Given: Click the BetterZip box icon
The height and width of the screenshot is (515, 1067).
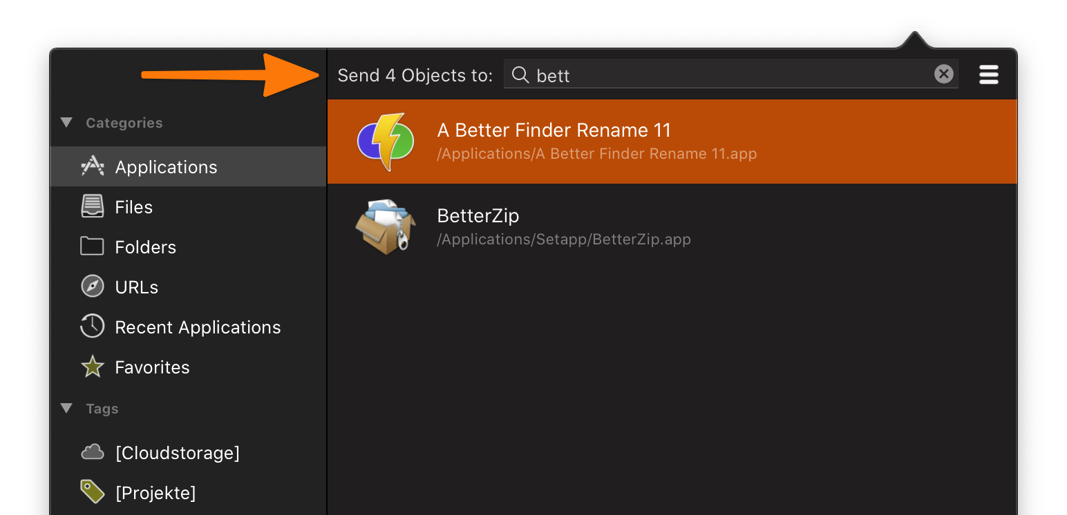Looking at the screenshot, I should (x=385, y=226).
